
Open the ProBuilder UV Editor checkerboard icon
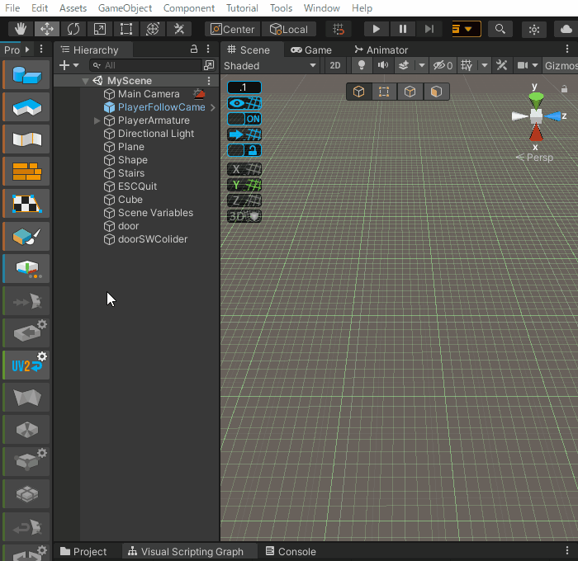tap(26, 204)
